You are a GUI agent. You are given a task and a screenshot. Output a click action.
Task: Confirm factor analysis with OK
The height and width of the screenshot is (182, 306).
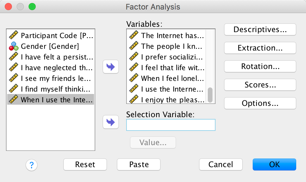click(274, 164)
